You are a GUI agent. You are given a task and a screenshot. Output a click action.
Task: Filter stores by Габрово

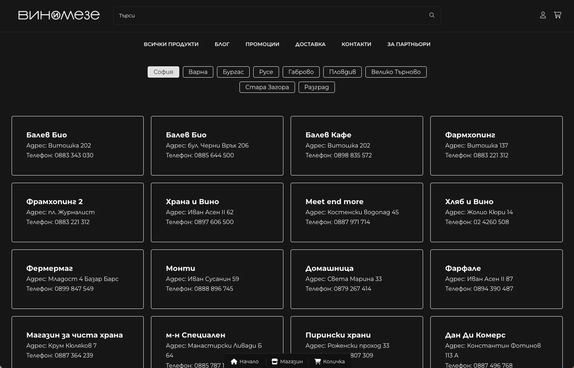point(301,72)
